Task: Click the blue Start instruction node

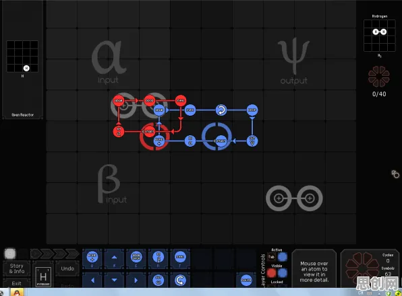Action: tap(221, 141)
